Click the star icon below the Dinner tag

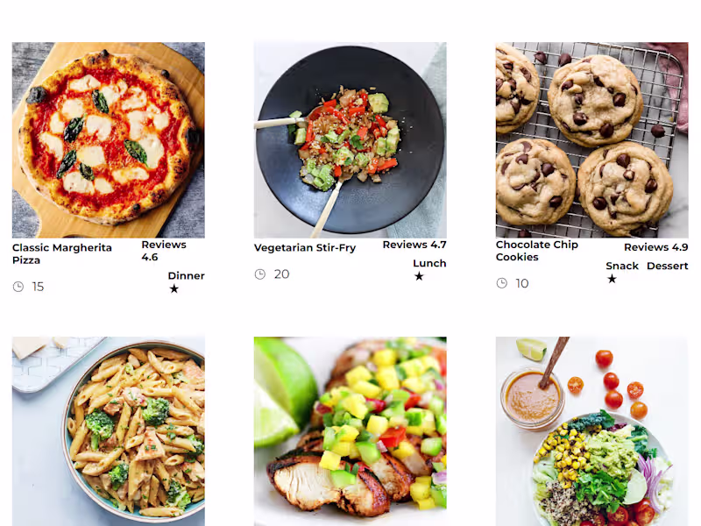click(174, 289)
